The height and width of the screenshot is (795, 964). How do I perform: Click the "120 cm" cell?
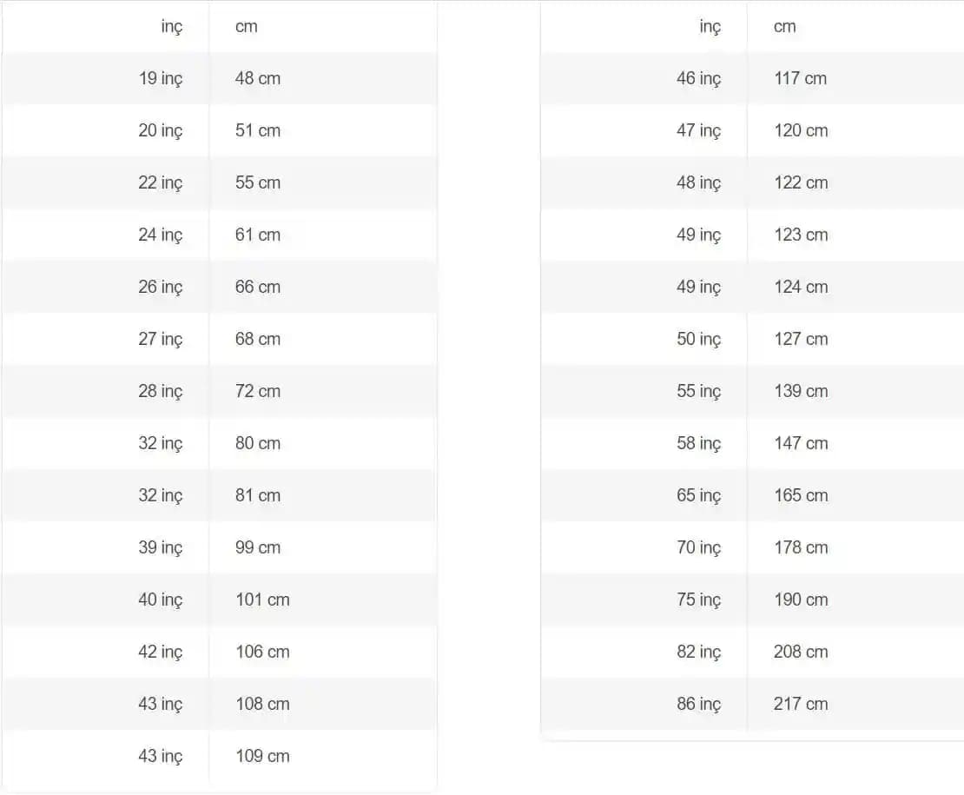click(801, 130)
